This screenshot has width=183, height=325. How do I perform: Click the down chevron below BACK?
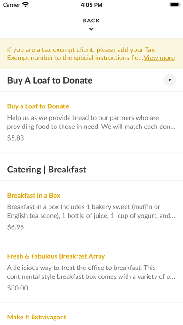[91, 29]
